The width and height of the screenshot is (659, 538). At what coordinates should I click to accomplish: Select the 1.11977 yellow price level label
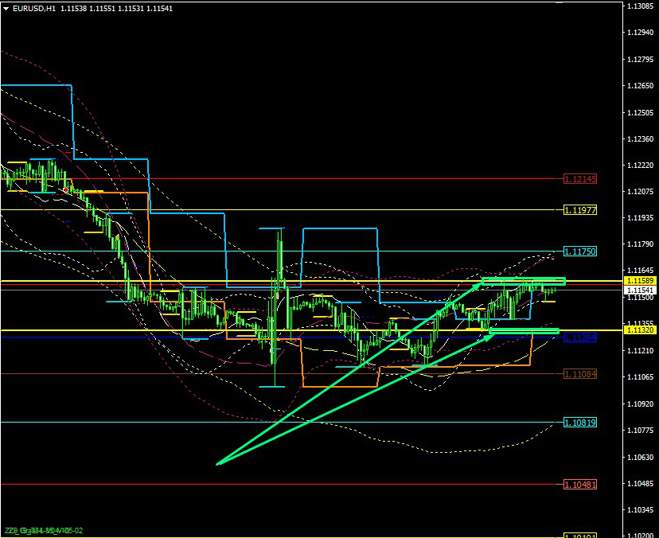coord(579,210)
